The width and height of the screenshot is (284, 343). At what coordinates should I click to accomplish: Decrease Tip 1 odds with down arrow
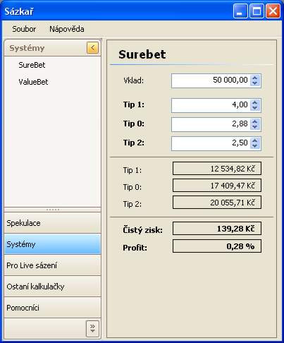click(x=255, y=108)
